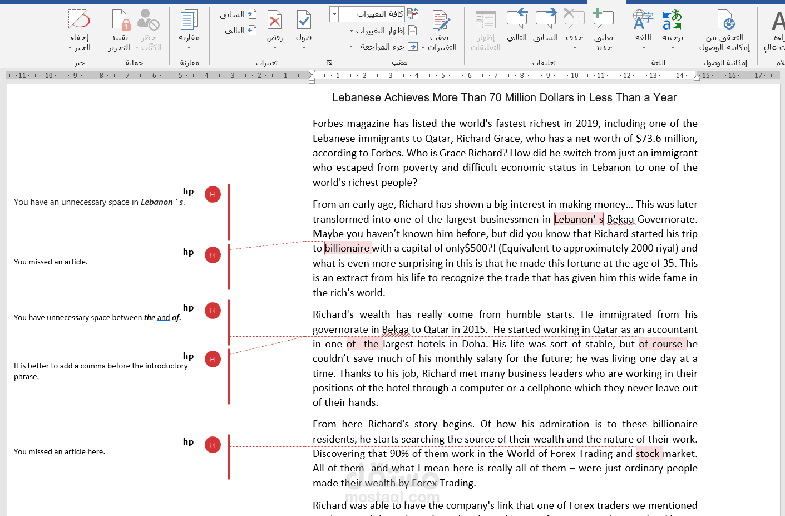Open the Track Changes (تعقب التغييرات) dropdown arrow

click(423, 48)
